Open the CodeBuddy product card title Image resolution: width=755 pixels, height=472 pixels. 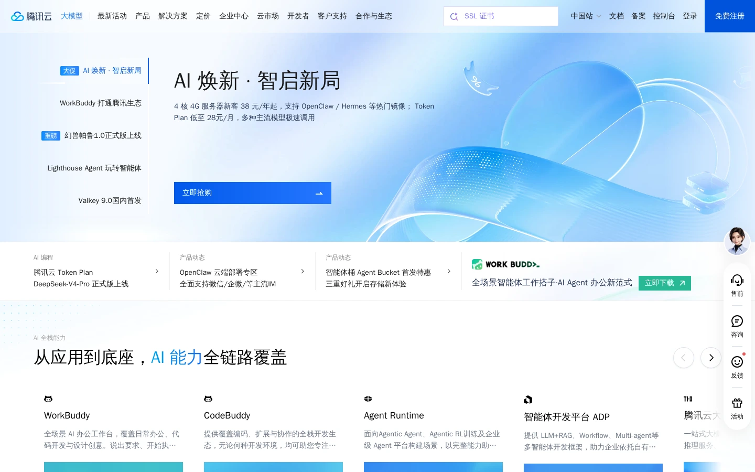(x=227, y=415)
